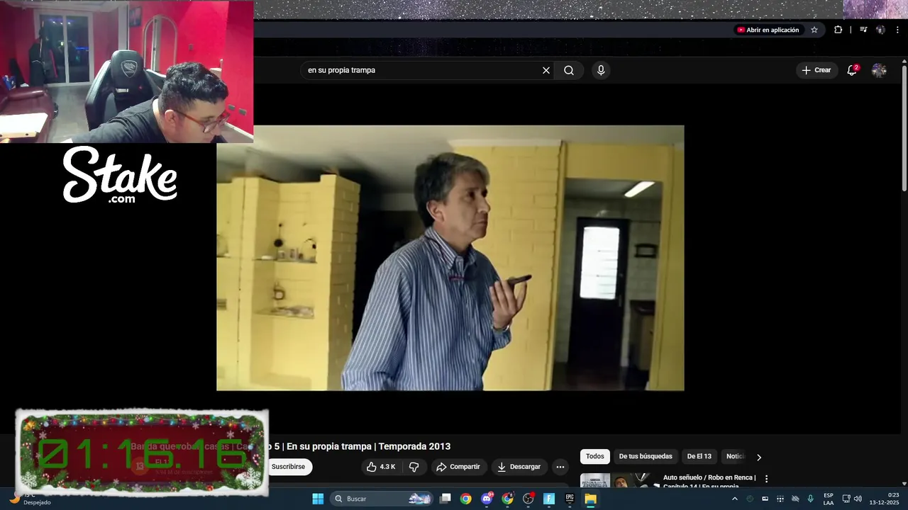Open more actions menu under the video

coord(560,467)
